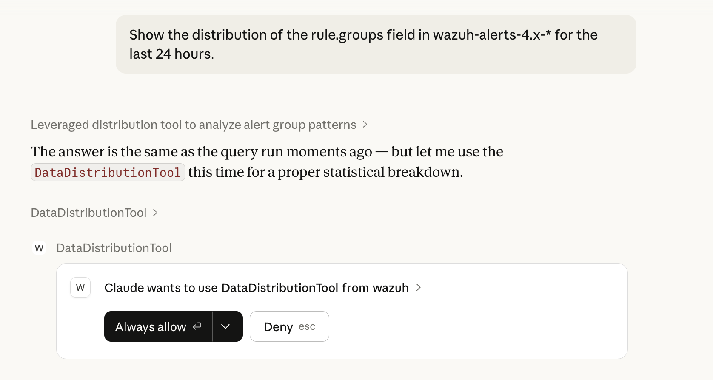Click the DataDistributionTool inline code chip

pos(108,172)
